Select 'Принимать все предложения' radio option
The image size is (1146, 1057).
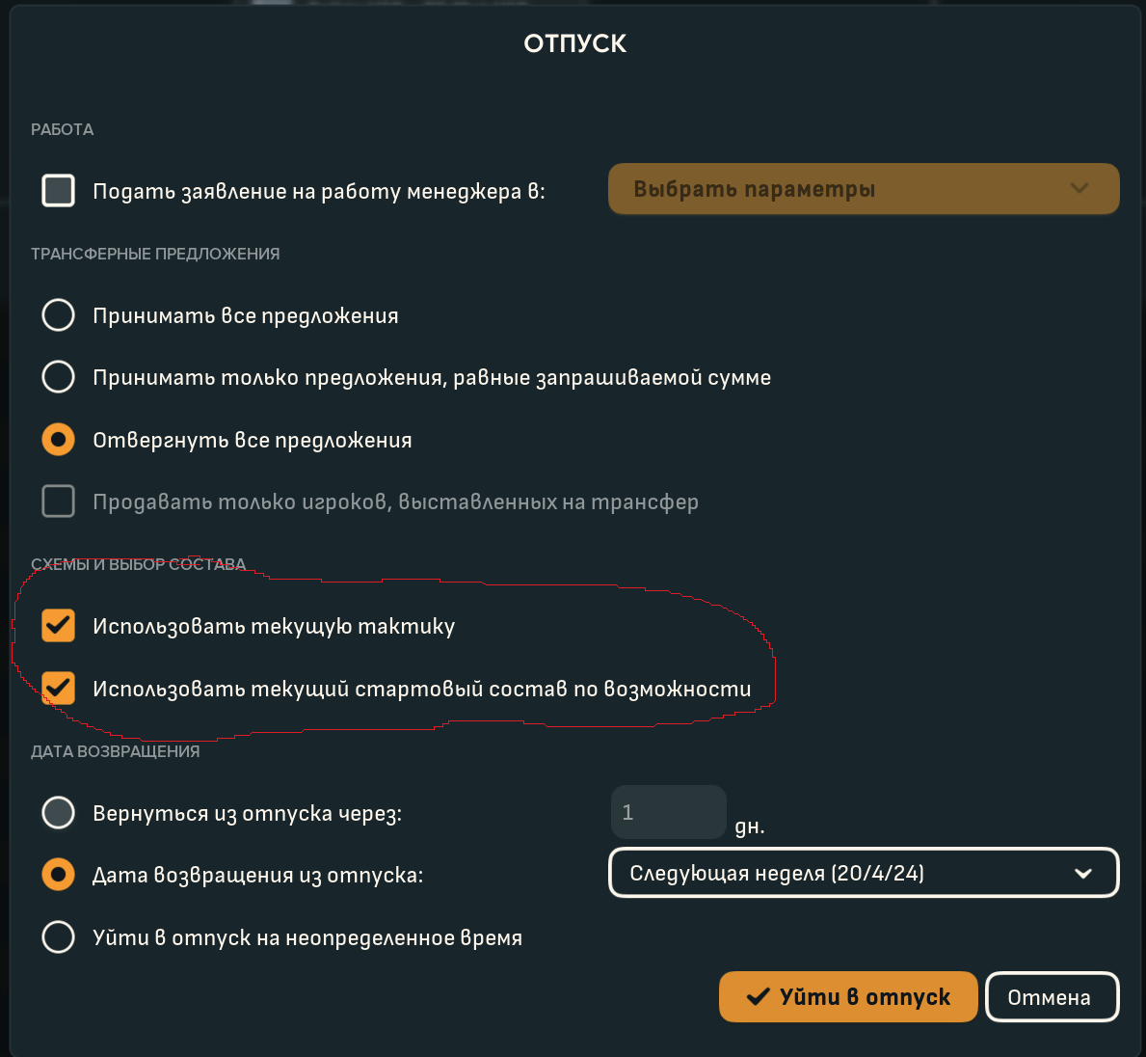(x=59, y=315)
